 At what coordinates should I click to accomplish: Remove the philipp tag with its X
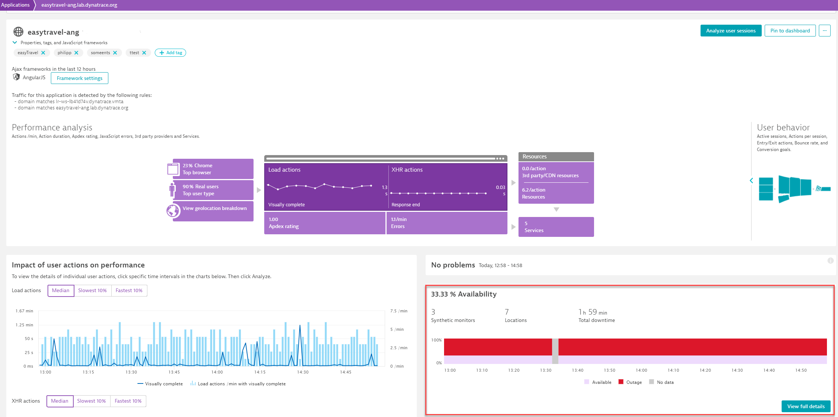pos(76,53)
